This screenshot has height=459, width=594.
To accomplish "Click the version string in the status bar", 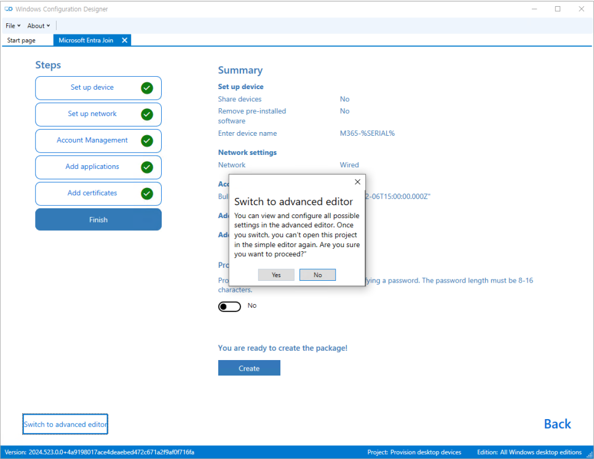I will [99, 452].
